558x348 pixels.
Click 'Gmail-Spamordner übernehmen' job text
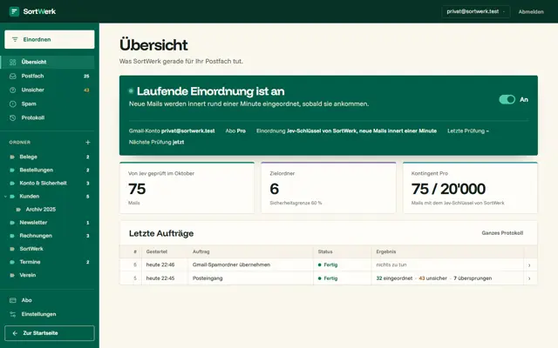(231, 264)
